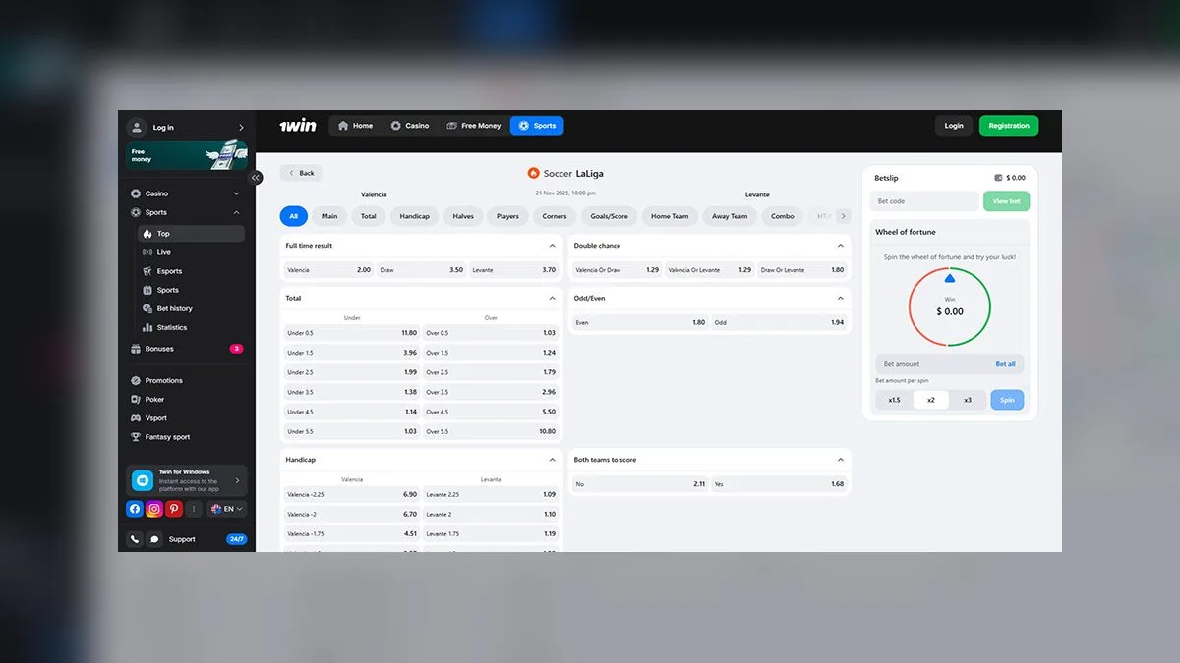1180x663 pixels.
Task: Collapse the Handicap section
Action: [x=552, y=459]
